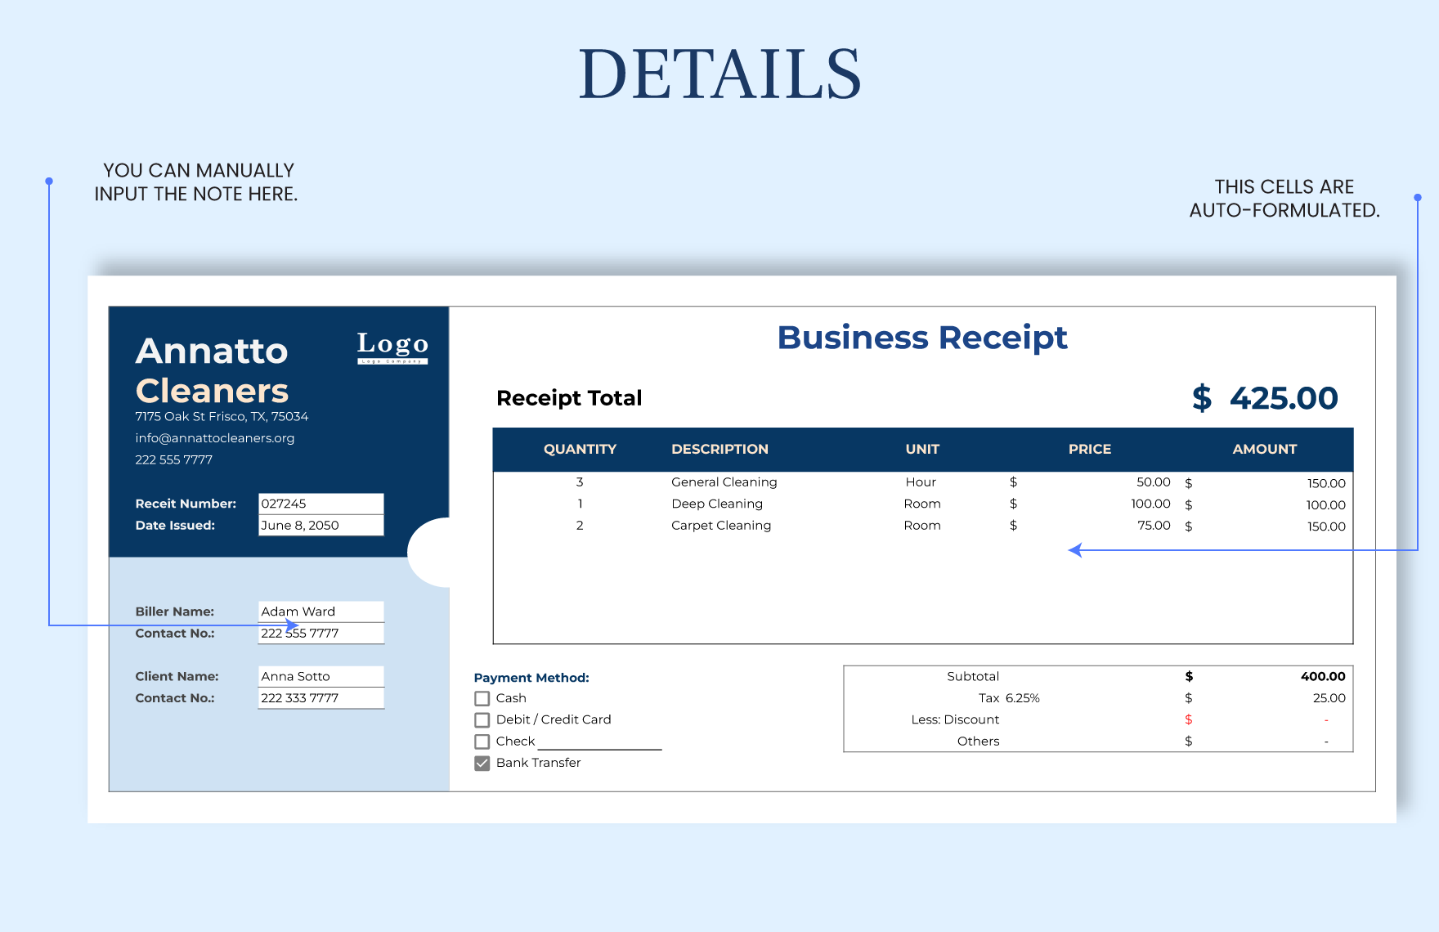Click the dollar sign beside Receipt Total
The width and height of the screenshot is (1439, 932).
click(x=1201, y=398)
